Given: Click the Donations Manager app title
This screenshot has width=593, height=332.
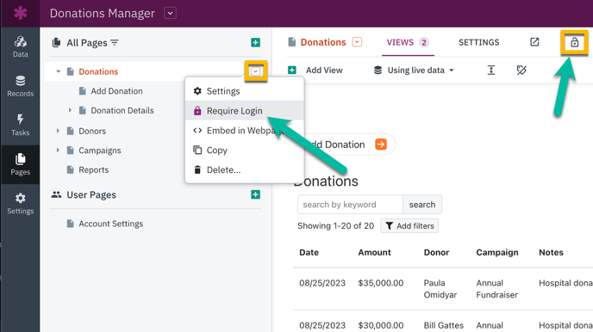Looking at the screenshot, I should click(102, 13).
